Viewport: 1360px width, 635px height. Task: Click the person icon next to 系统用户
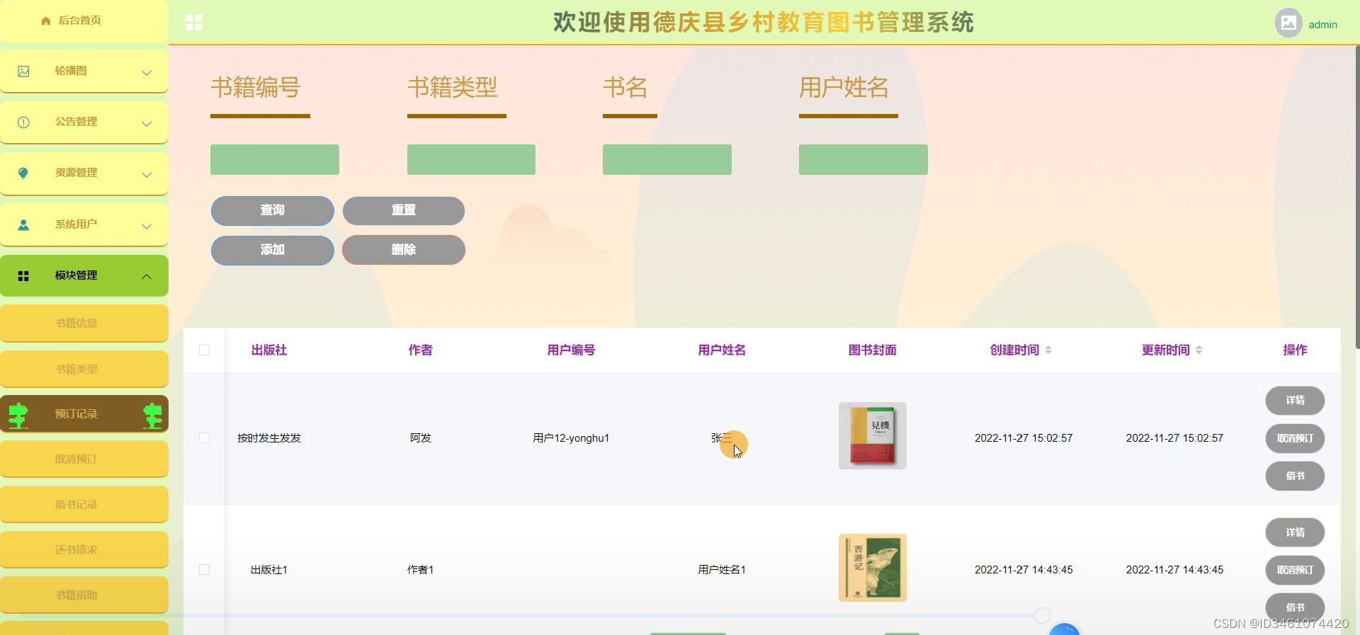point(23,225)
